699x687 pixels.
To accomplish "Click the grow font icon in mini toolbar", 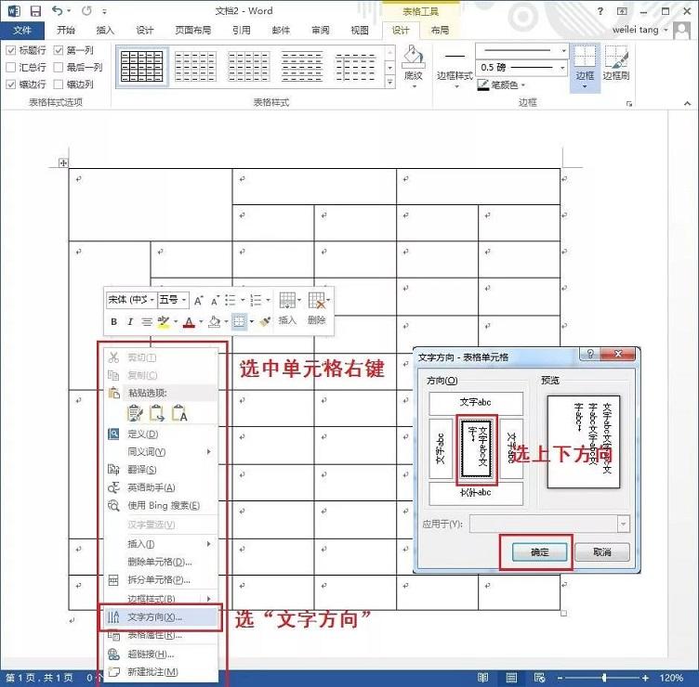I will [x=198, y=301].
